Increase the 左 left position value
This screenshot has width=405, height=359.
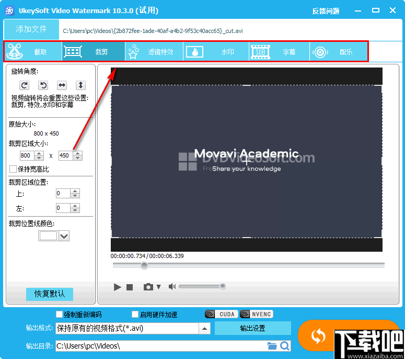75,206
